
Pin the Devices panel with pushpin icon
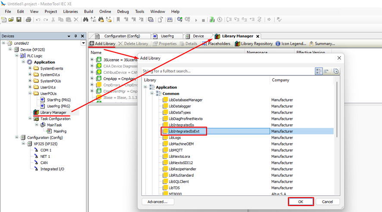(76, 36)
